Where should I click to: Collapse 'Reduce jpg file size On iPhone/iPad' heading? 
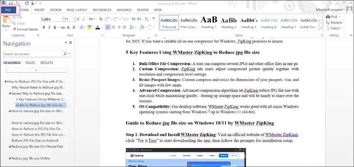click(10, 147)
